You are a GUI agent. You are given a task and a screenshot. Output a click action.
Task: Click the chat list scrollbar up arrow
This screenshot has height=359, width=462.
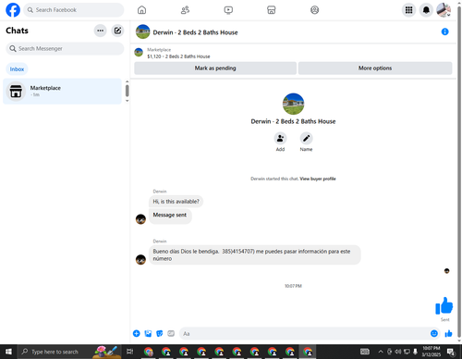[x=127, y=81]
